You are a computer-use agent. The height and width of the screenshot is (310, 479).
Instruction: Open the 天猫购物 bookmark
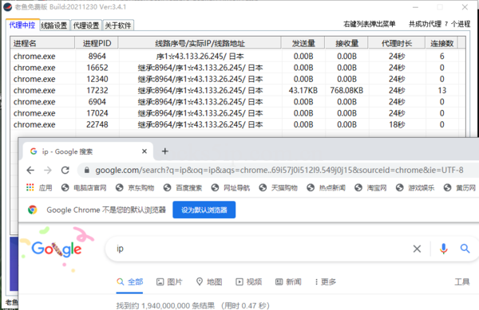click(278, 188)
